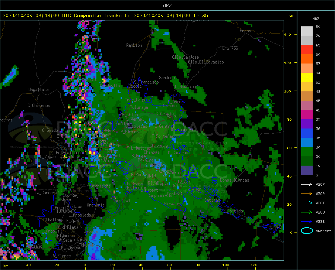Select the light orange 57-54 dBZ swatch
This screenshot has height=270, width=335.
307,68
